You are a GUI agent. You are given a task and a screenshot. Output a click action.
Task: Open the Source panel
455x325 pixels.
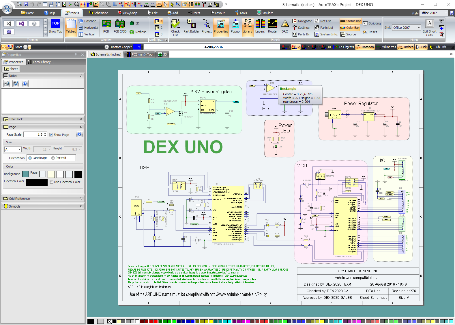click(x=348, y=34)
